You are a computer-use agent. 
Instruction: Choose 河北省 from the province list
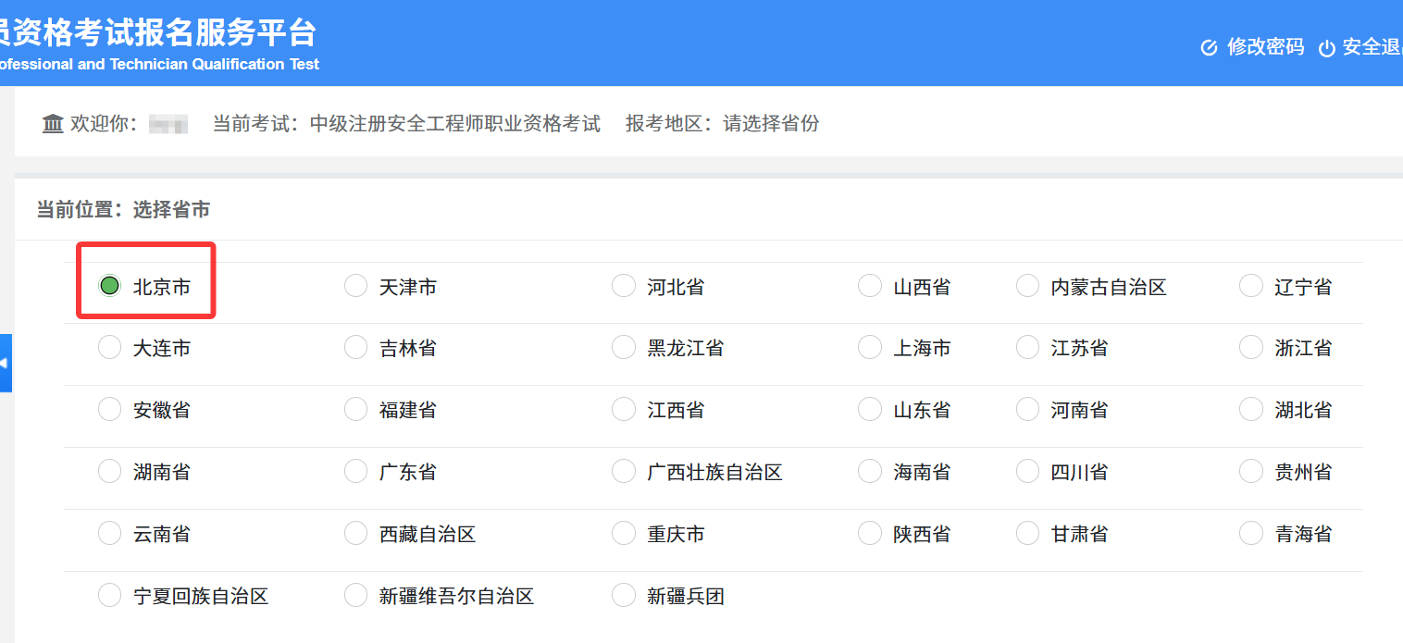(x=624, y=285)
